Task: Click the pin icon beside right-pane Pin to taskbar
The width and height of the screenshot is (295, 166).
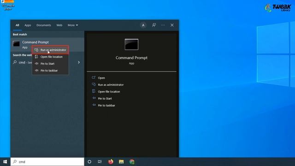Action: pos(94,105)
